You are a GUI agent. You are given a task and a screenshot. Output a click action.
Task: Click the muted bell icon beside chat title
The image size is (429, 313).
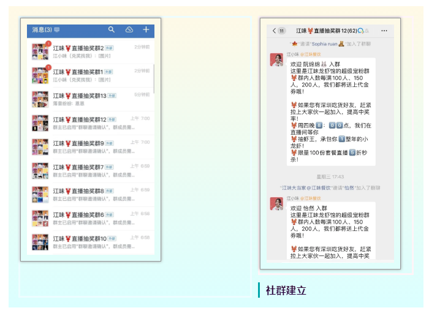tap(367, 31)
